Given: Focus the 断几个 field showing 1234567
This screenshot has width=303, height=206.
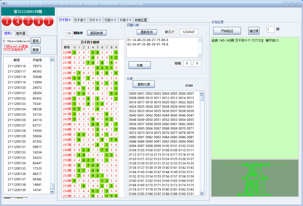Looking at the screenshot, I should pyautogui.click(x=189, y=32).
